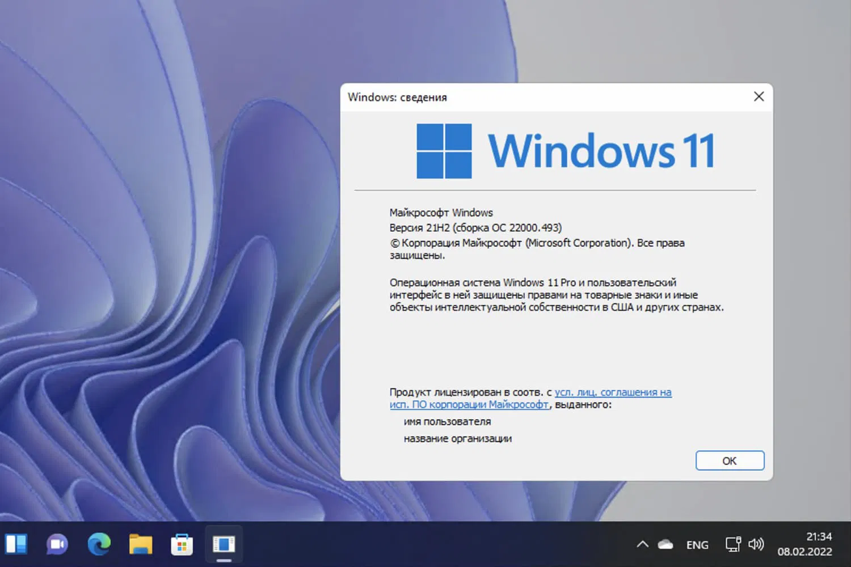Click the date 08.02.2022 in the tray
Viewport: 851px width, 567px height.
click(x=806, y=551)
